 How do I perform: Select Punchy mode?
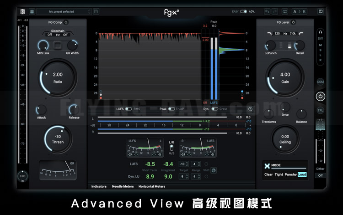290,174
